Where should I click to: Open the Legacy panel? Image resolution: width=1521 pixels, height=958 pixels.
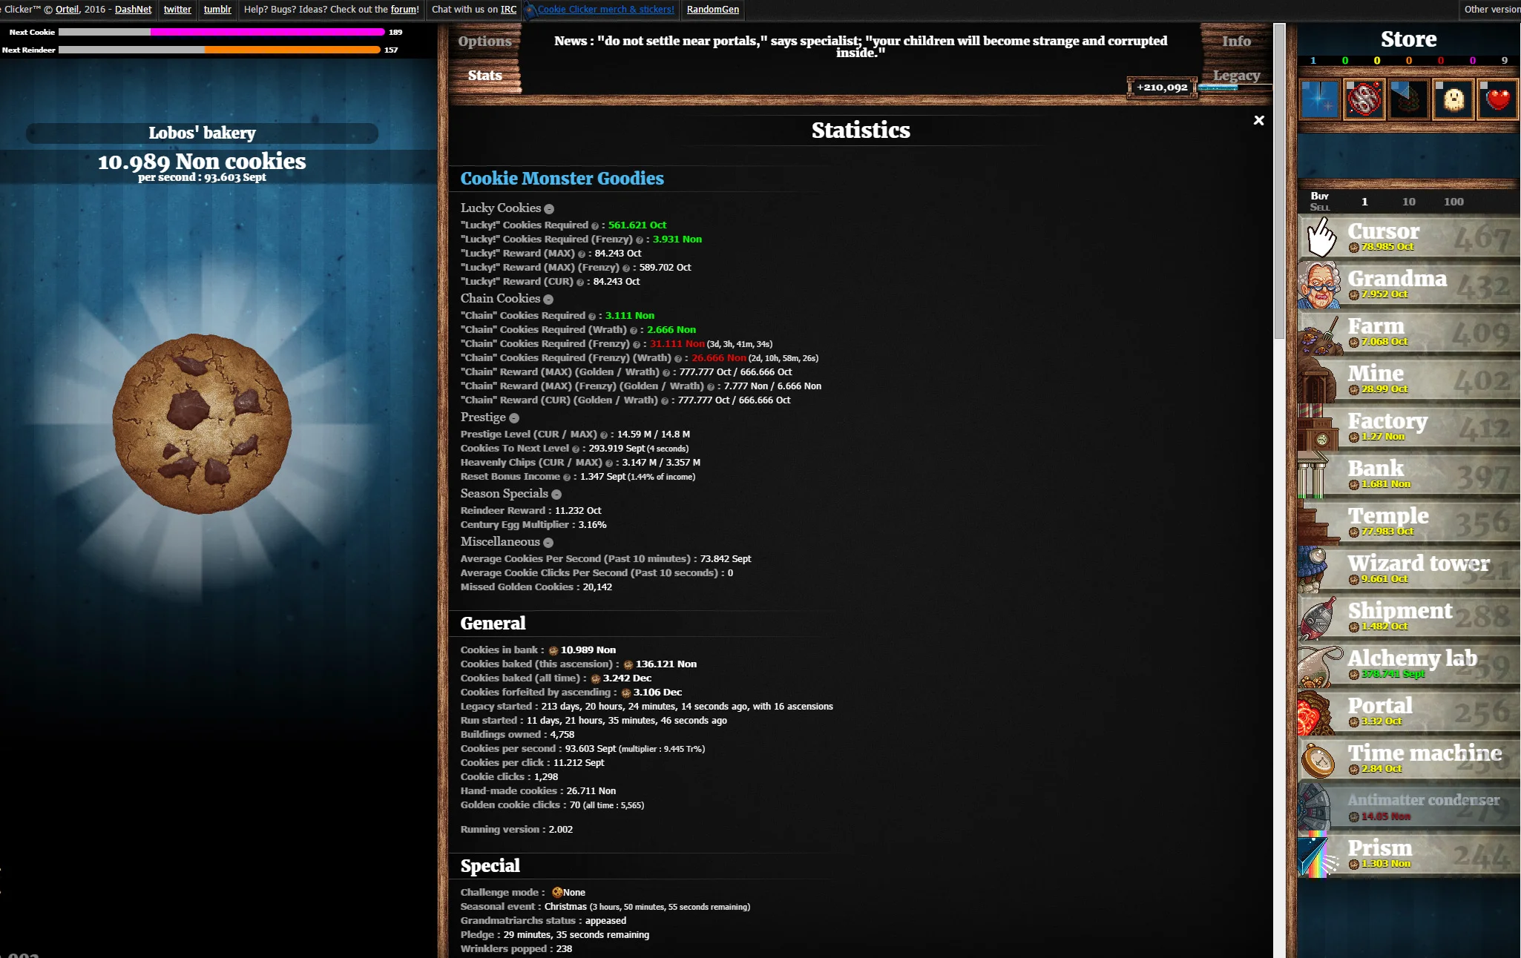pyautogui.click(x=1237, y=75)
